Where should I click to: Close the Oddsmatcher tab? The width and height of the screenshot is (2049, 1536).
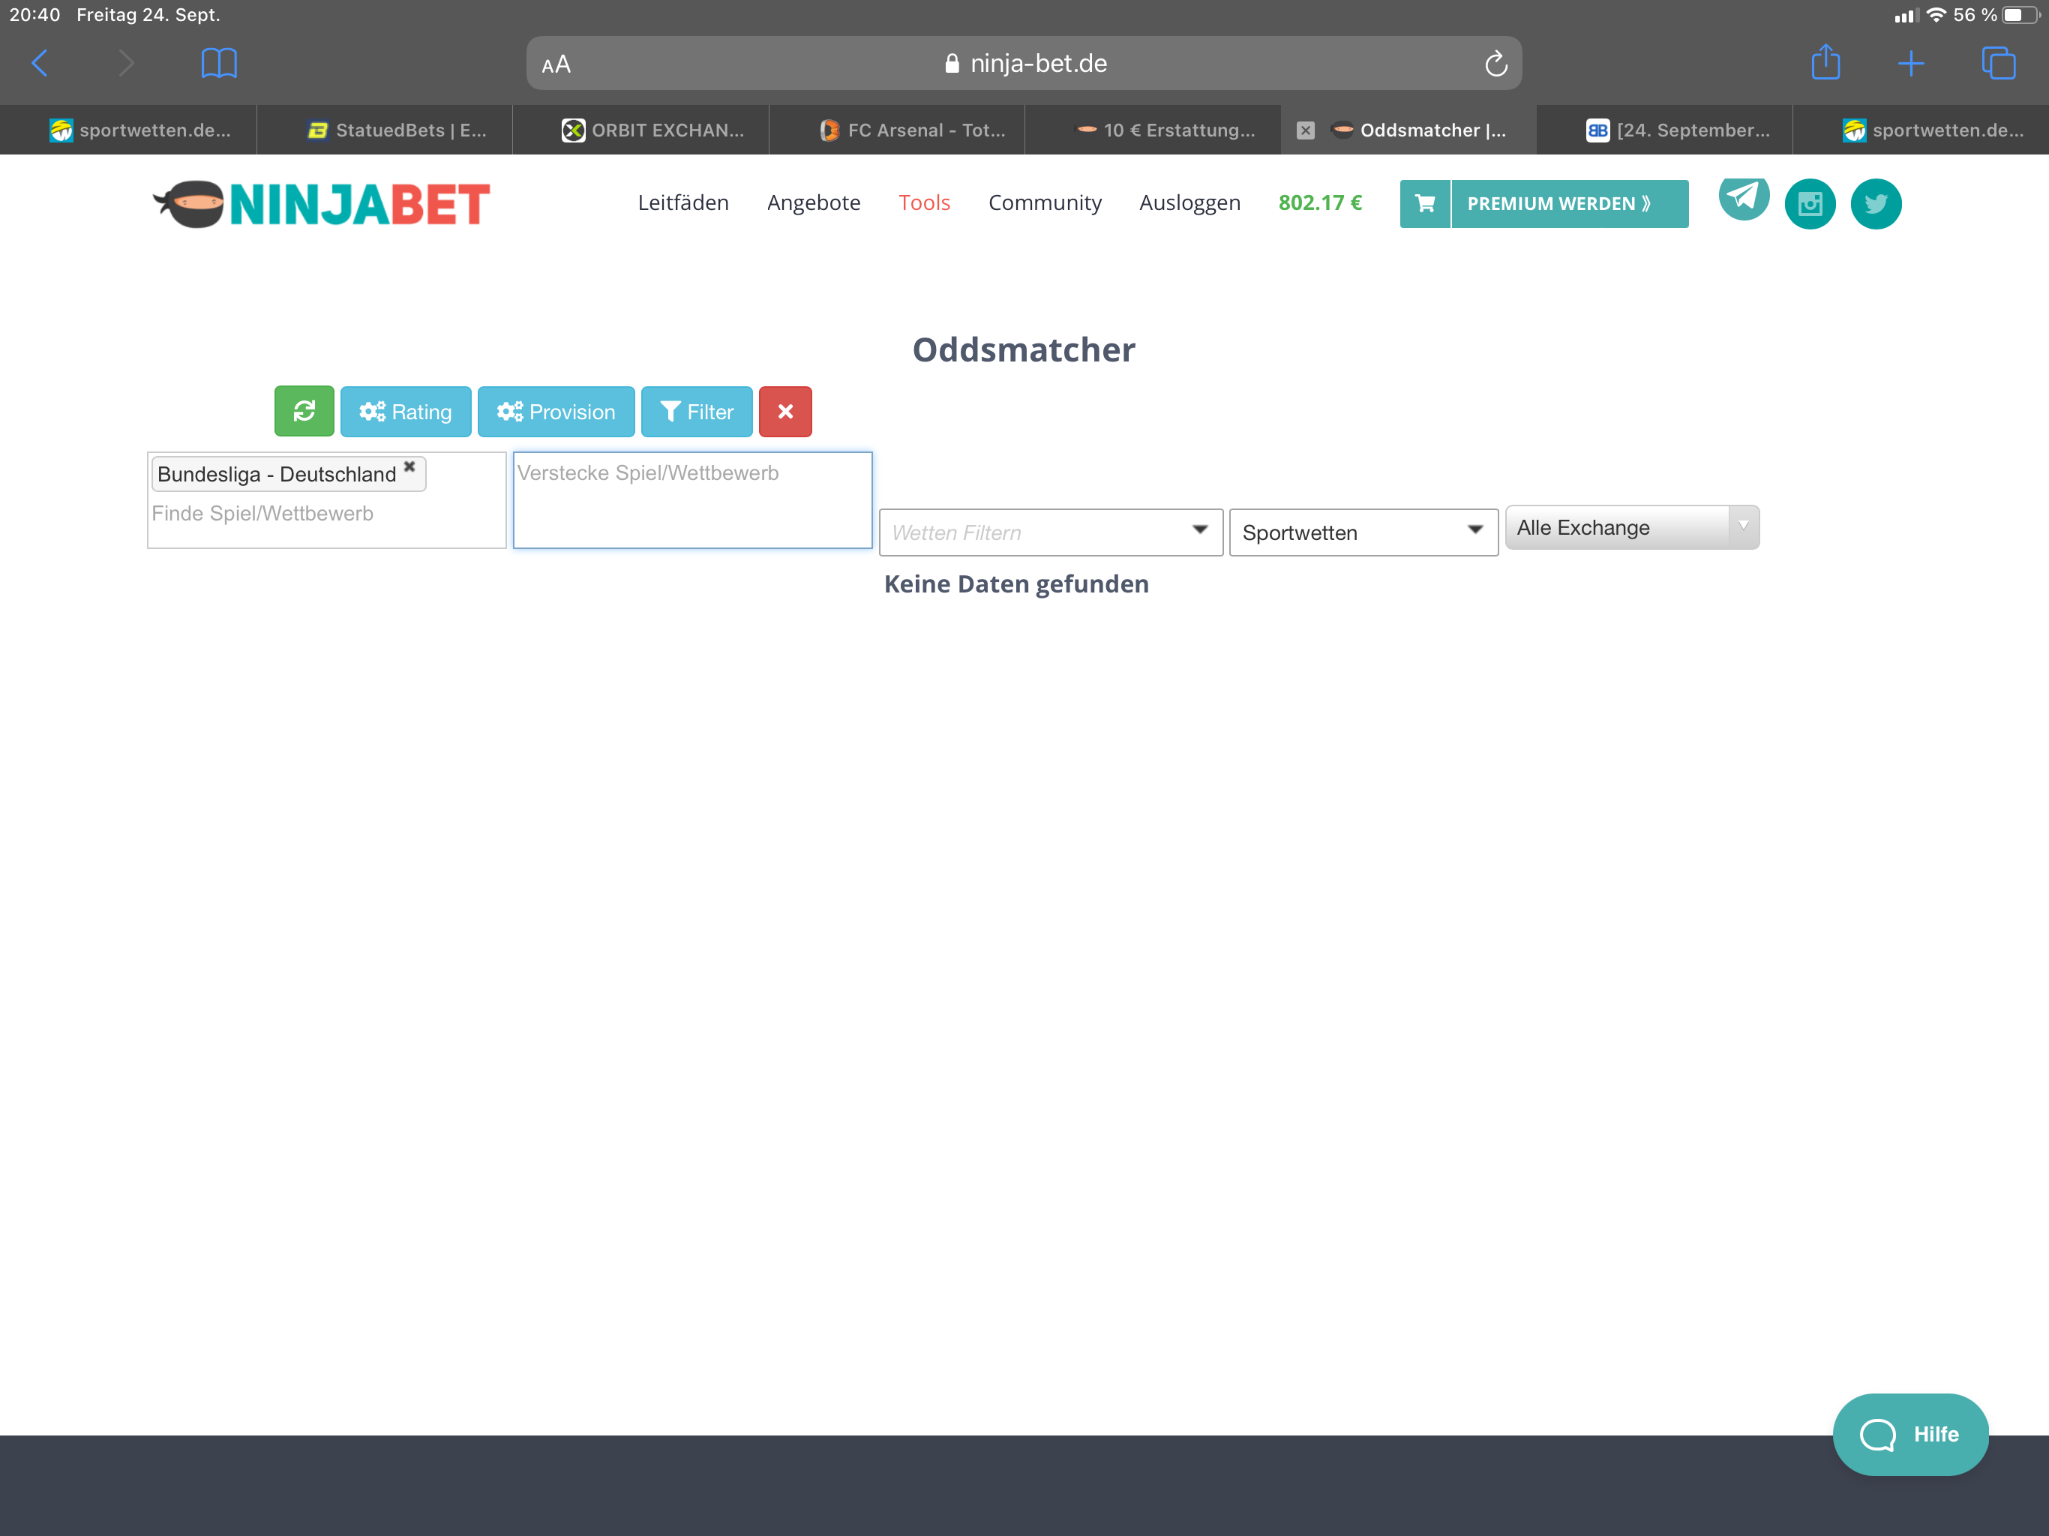tap(1305, 130)
